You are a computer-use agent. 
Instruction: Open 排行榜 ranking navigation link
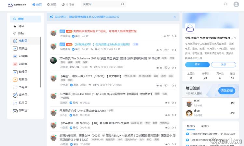tap(68, 5)
